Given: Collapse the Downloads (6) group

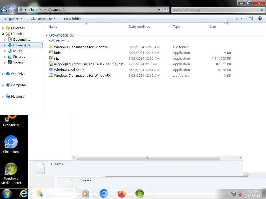Looking at the screenshot, I should (x=46, y=35).
